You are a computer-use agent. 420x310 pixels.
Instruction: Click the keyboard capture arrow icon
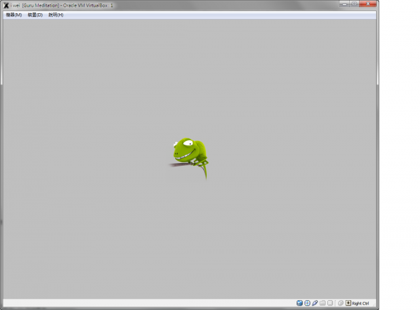point(348,303)
